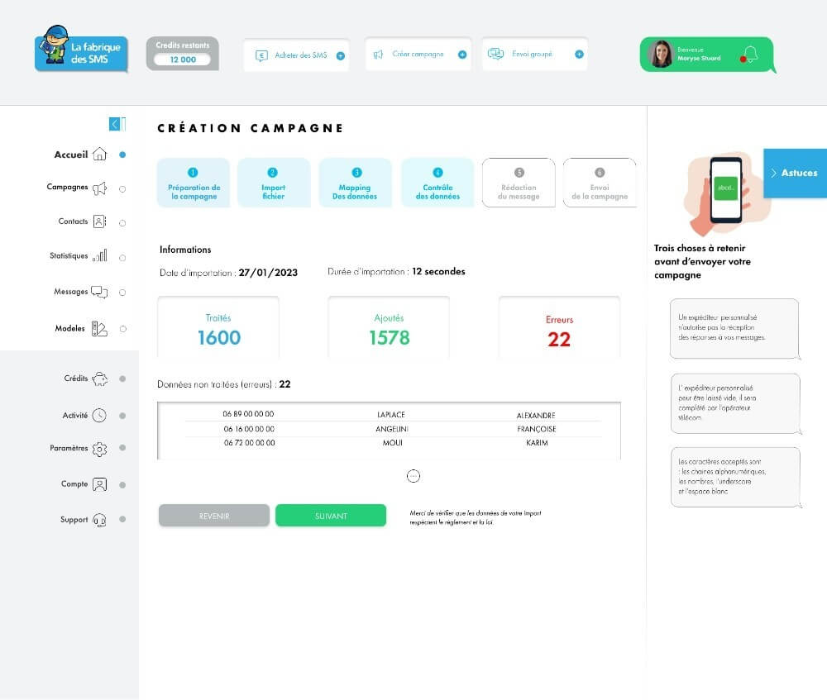Open Campagnes megaphone icon in sidebar
Viewport: 827px width, 700px height.
(x=99, y=188)
